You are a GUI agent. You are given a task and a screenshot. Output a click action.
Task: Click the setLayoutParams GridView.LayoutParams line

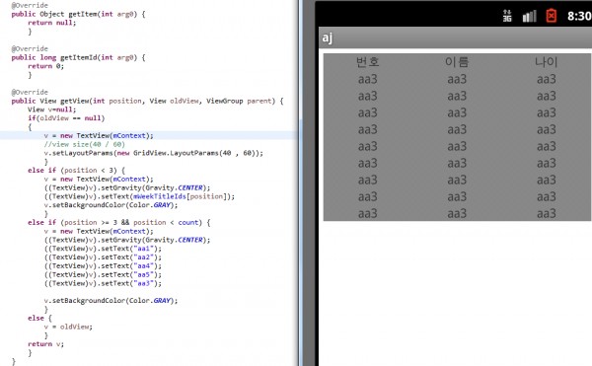point(153,153)
